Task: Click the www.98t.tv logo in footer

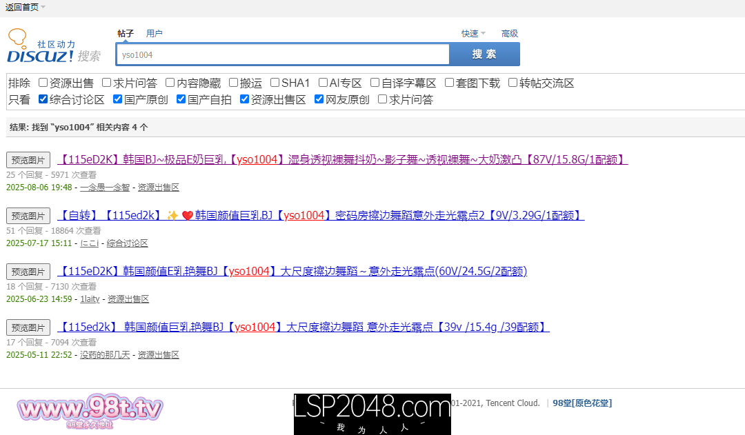Action: (90, 411)
